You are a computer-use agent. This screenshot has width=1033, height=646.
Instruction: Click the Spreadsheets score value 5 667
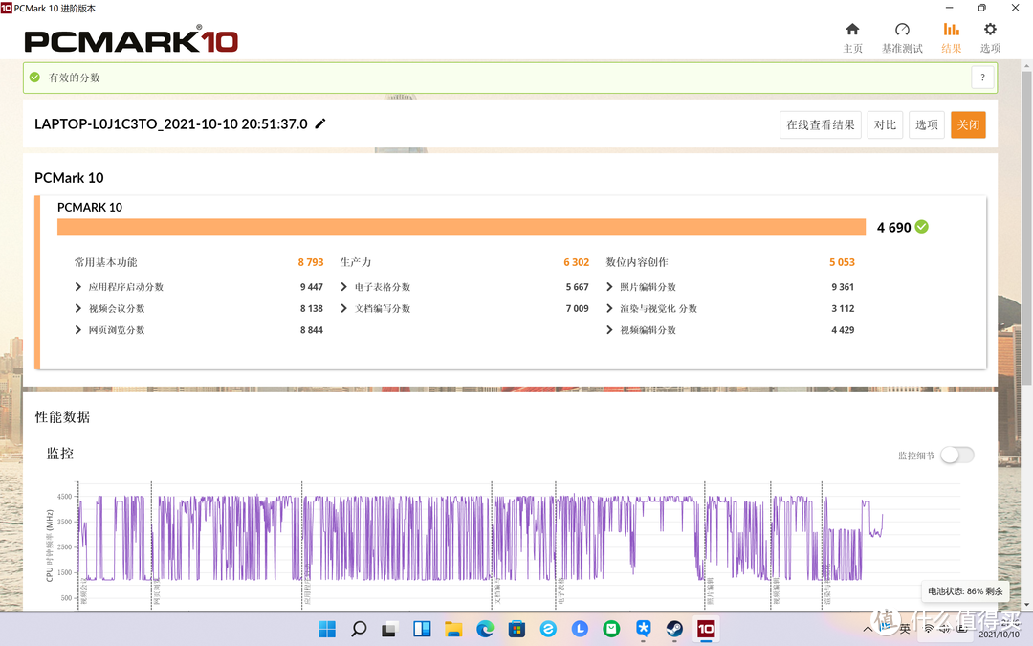click(577, 287)
